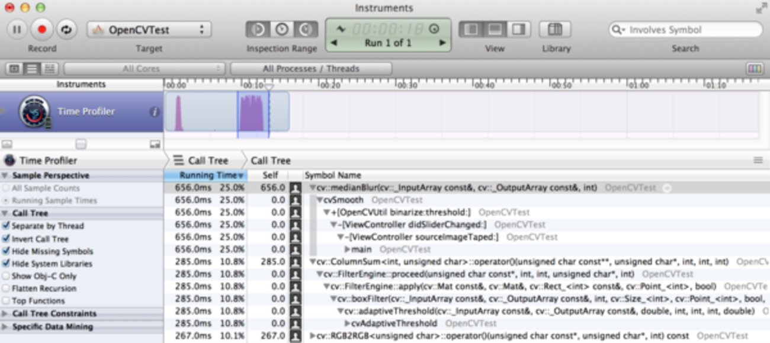Go to previous run arrow
Screen dimensions: 770x343
[333, 43]
